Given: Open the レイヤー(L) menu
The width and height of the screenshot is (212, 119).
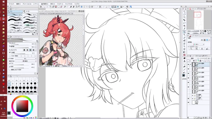Looking at the screenshot, I should [36, 4].
